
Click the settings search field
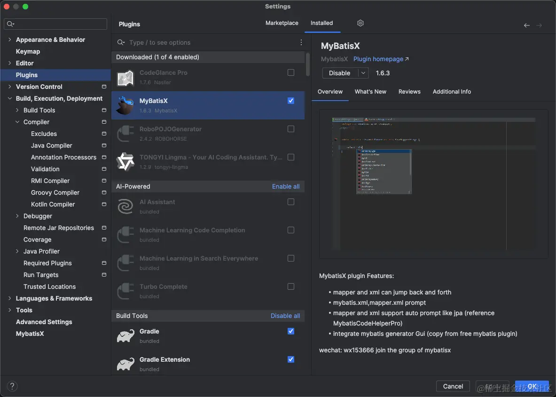55,24
